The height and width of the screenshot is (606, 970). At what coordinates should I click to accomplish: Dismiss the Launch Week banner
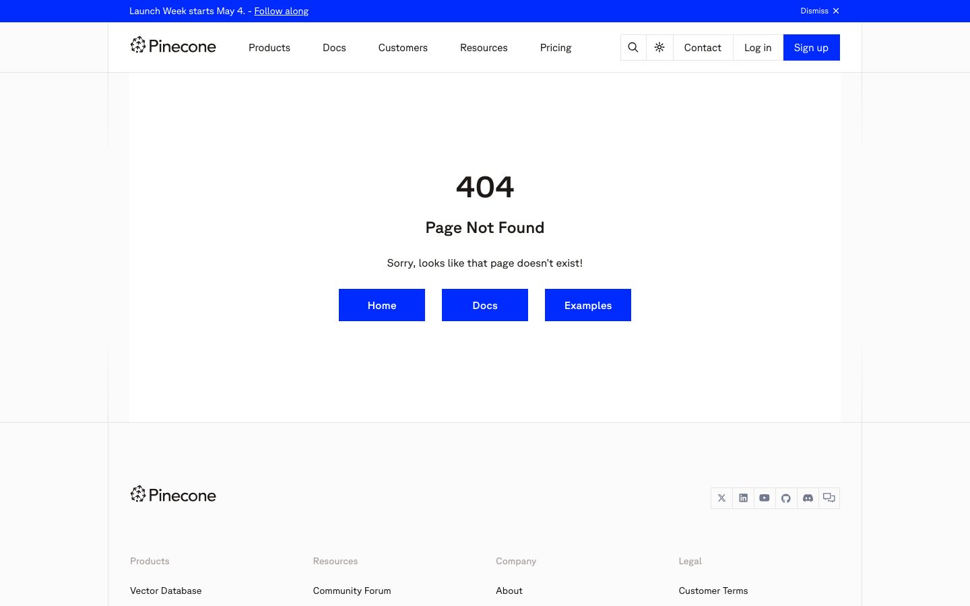pos(820,11)
